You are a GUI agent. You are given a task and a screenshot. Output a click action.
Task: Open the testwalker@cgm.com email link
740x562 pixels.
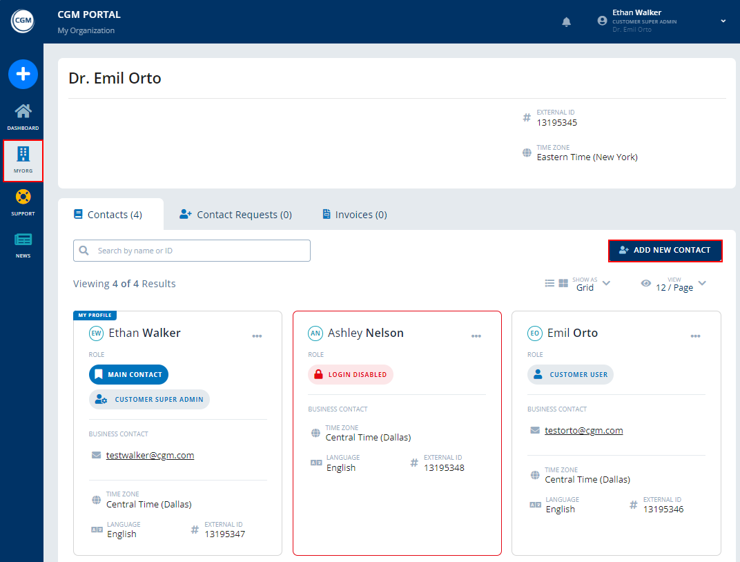(x=150, y=456)
